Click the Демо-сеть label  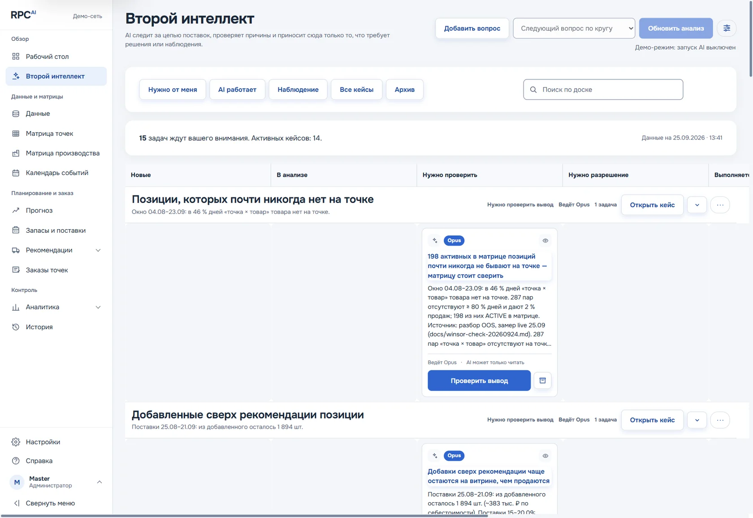coord(87,16)
